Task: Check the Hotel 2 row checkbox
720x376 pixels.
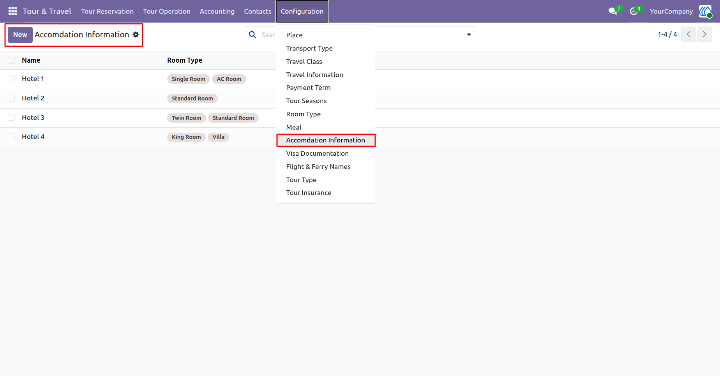Action: (11, 98)
